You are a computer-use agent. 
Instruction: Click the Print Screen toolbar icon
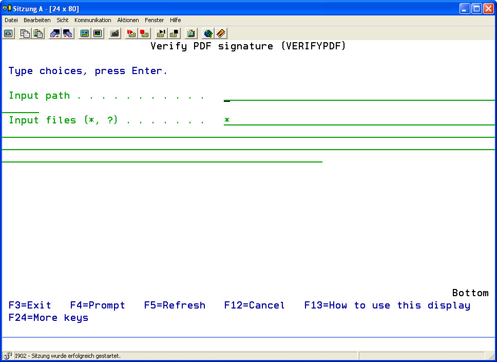(x=9, y=33)
